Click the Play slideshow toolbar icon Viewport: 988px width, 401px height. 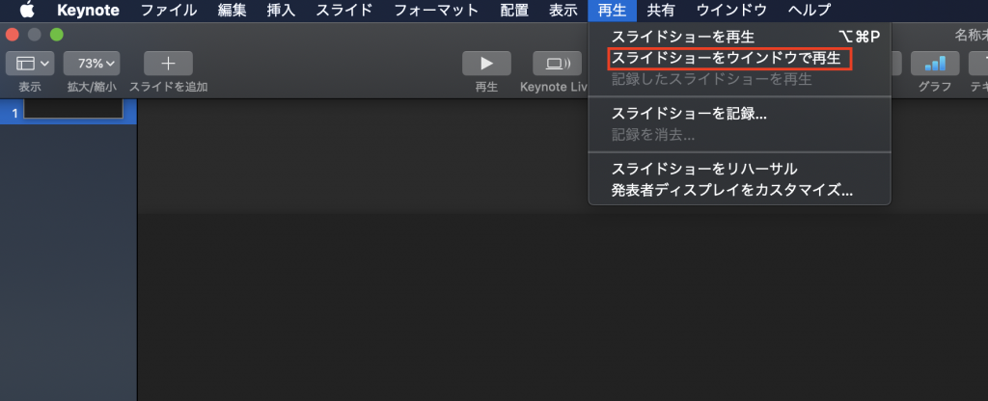click(x=486, y=64)
